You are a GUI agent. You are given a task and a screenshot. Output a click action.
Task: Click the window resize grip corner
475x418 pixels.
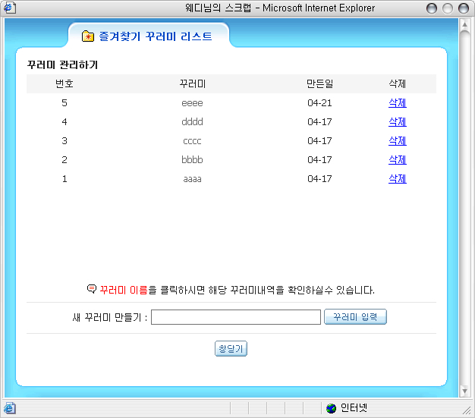click(467, 410)
